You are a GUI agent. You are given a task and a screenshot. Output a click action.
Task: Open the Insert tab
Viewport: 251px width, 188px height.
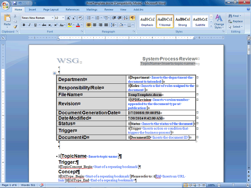pos(32,9)
